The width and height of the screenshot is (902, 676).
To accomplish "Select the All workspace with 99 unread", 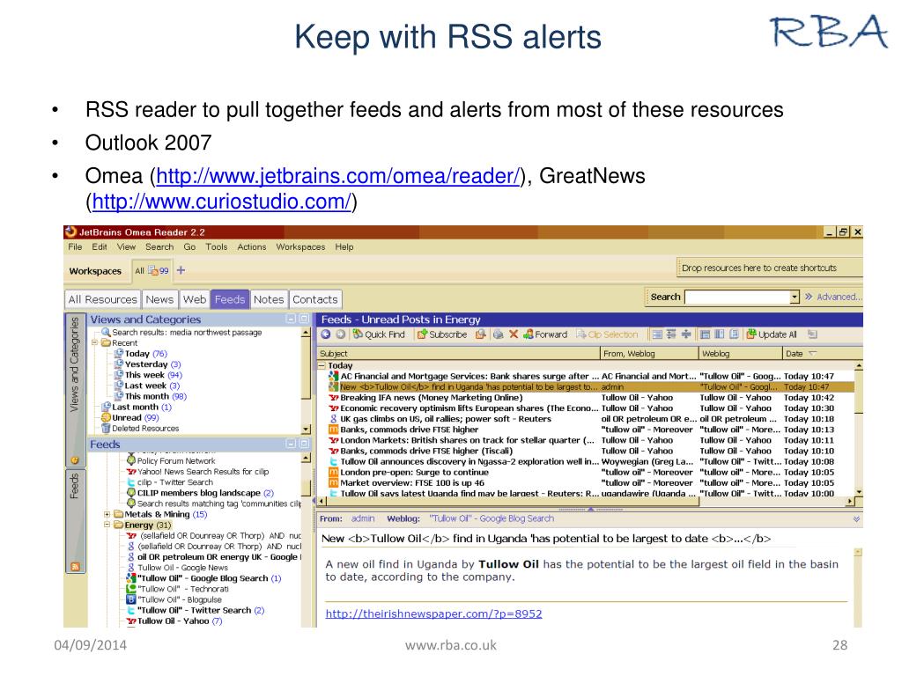I will click(x=152, y=271).
